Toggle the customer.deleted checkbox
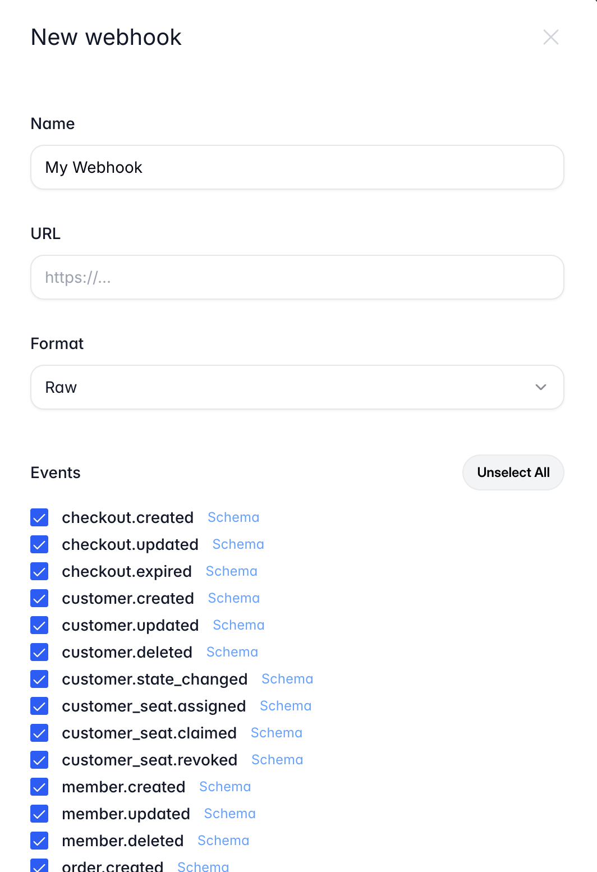Image resolution: width=597 pixels, height=872 pixels. pyautogui.click(x=39, y=652)
